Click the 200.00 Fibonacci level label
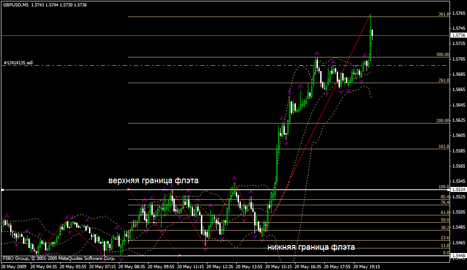Image resolution: width=467 pixels, height=270 pixels. pyautogui.click(x=443, y=121)
